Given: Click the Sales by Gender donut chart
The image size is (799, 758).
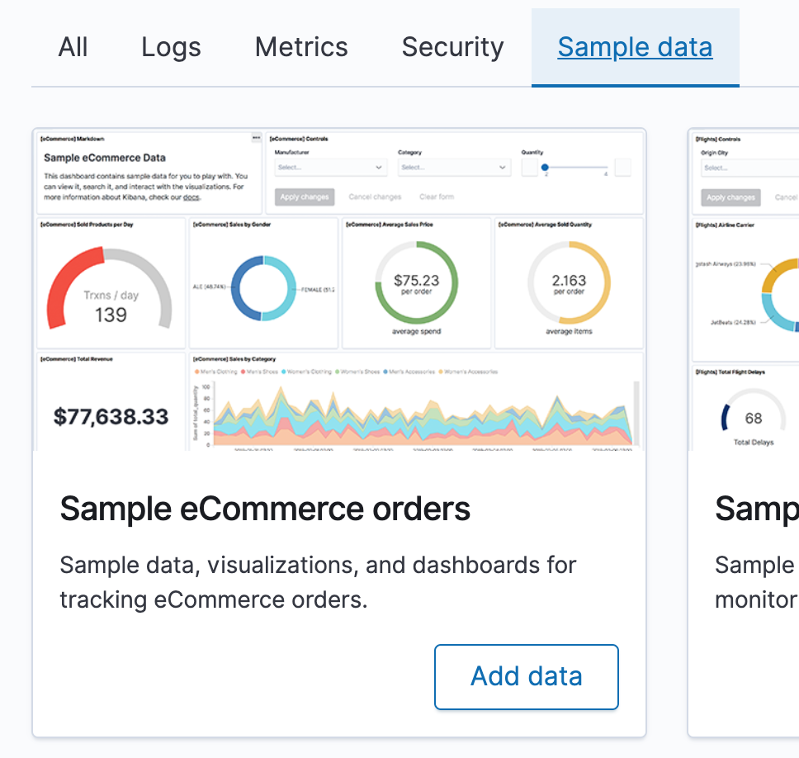Looking at the screenshot, I should (x=262, y=287).
